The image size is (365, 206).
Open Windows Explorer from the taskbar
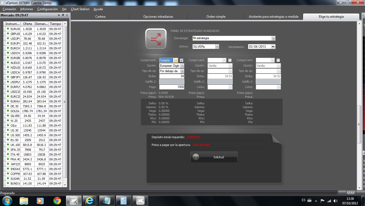pyautogui.click(x=24, y=201)
